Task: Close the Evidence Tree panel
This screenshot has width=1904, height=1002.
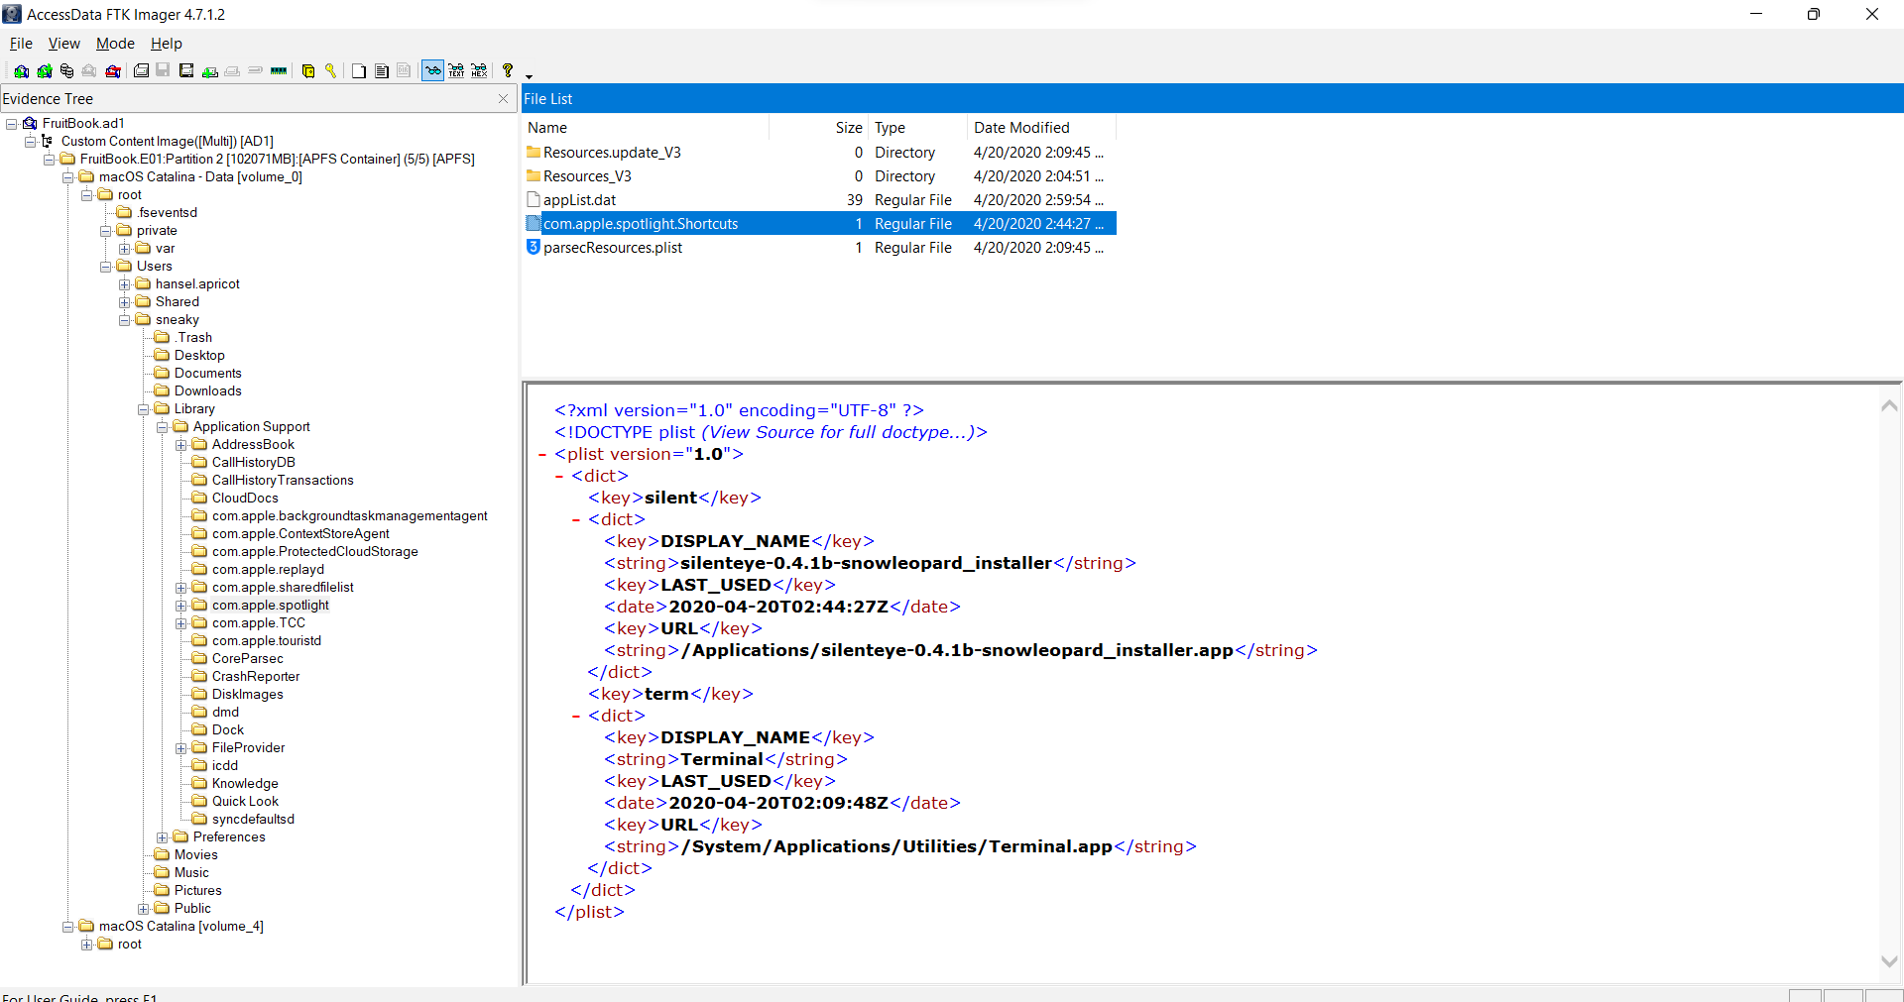Action: (x=503, y=99)
